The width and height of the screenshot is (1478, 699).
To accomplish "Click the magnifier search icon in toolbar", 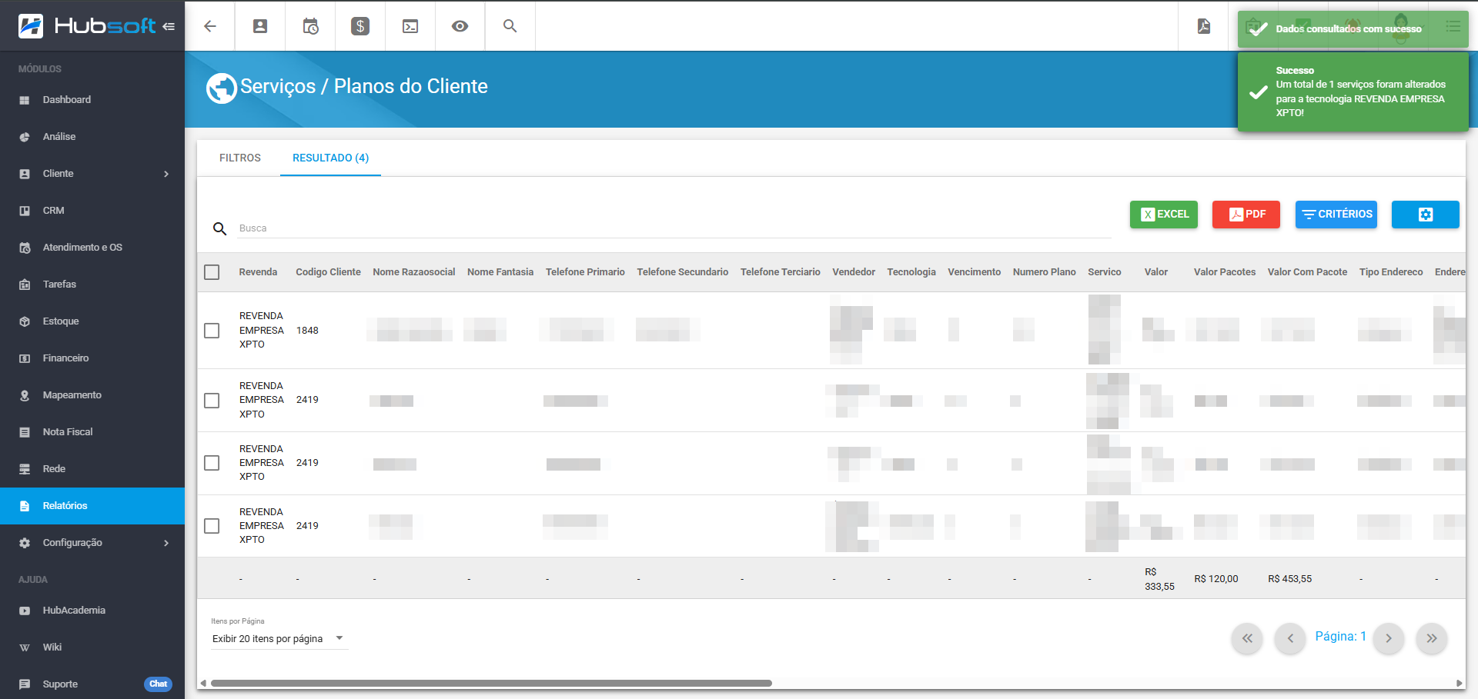I will (x=510, y=26).
